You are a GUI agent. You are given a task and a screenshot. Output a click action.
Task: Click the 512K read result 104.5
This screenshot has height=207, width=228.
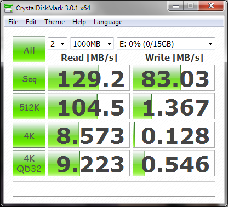pos(89,106)
